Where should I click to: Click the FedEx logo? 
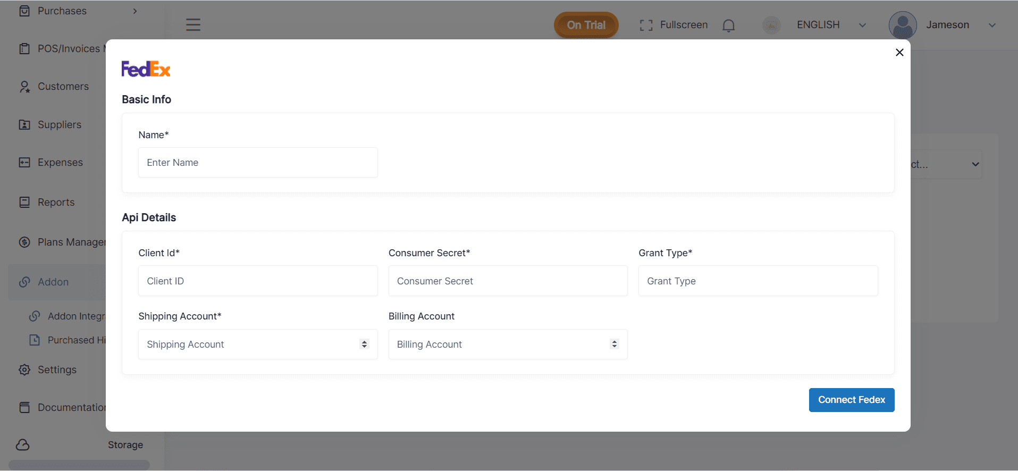click(146, 69)
